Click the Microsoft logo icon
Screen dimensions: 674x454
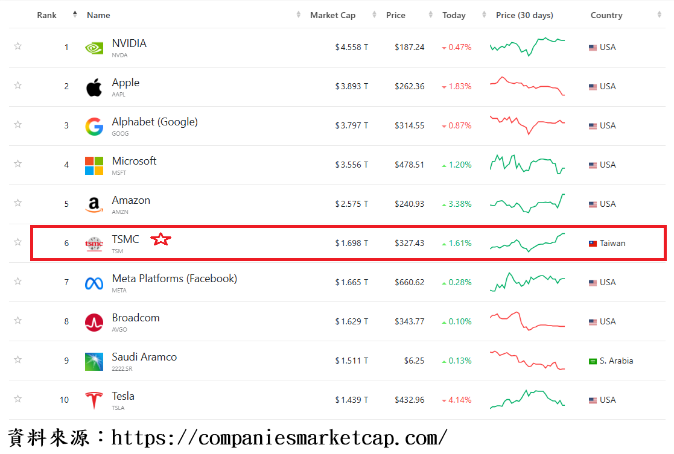(x=94, y=165)
